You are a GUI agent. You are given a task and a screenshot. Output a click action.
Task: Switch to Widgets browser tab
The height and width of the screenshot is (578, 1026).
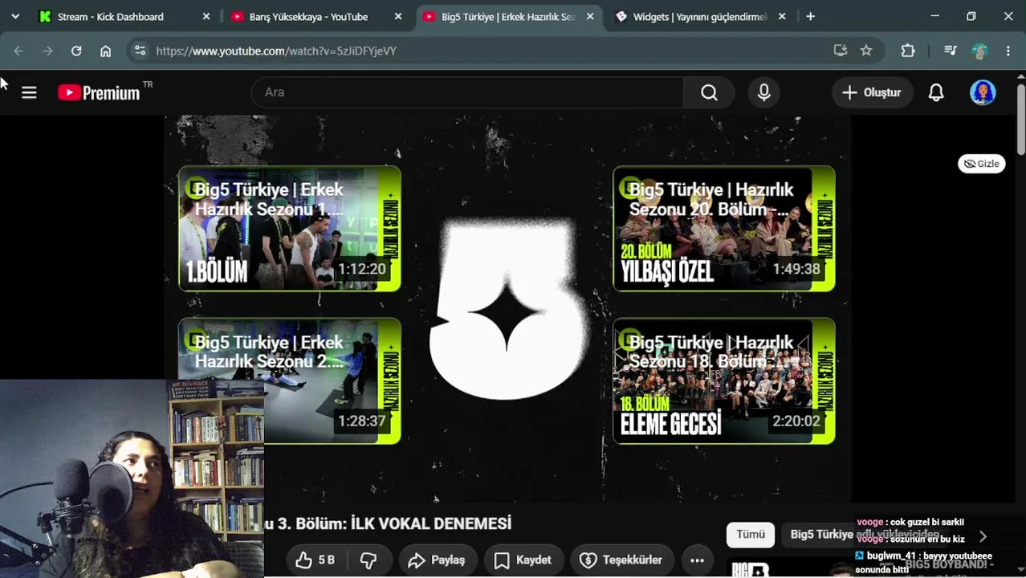[x=699, y=16]
